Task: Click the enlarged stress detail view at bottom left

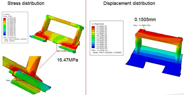Action: (x=26, y=75)
